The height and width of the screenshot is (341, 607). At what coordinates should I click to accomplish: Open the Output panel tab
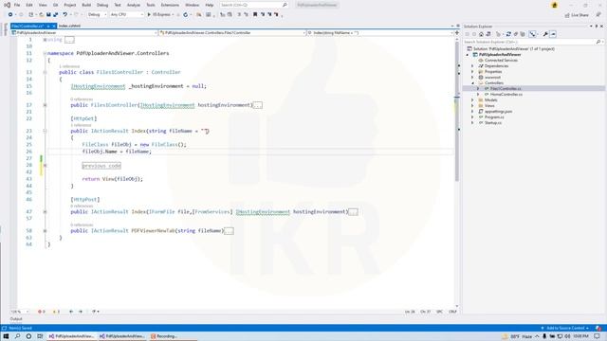tap(16, 319)
